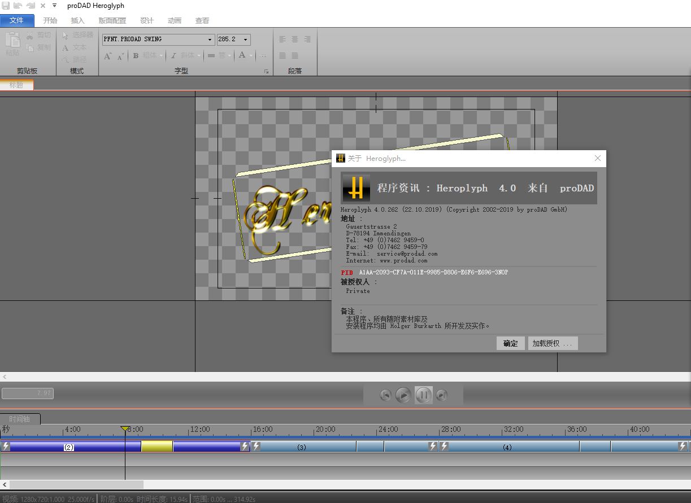Click the second justify paragraph icon
Screen dimensions: 691x503
[x=295, y=56]
